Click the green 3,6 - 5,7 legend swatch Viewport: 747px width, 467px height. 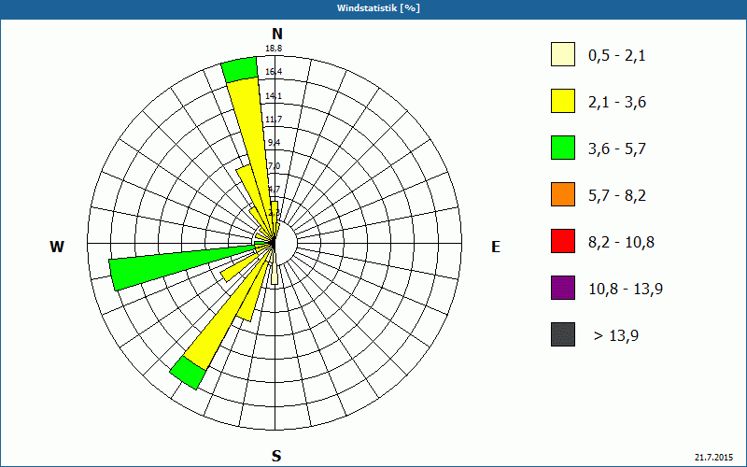click(563, 148)
